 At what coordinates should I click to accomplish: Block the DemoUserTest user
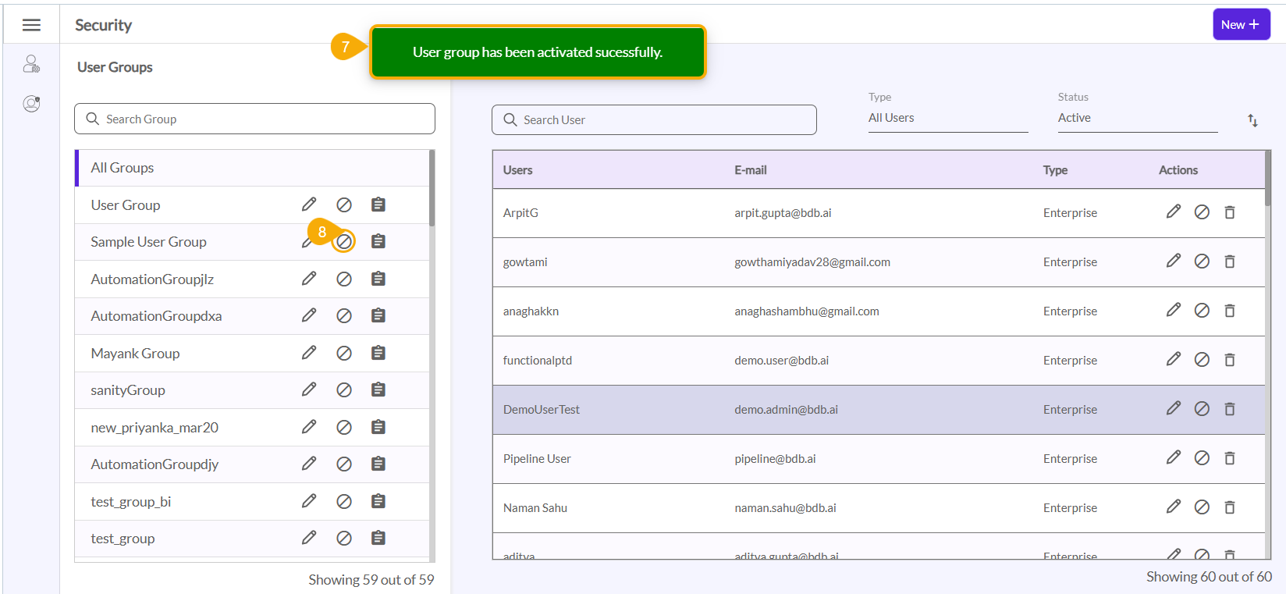pyautogui.click(x=1202, y=409)
